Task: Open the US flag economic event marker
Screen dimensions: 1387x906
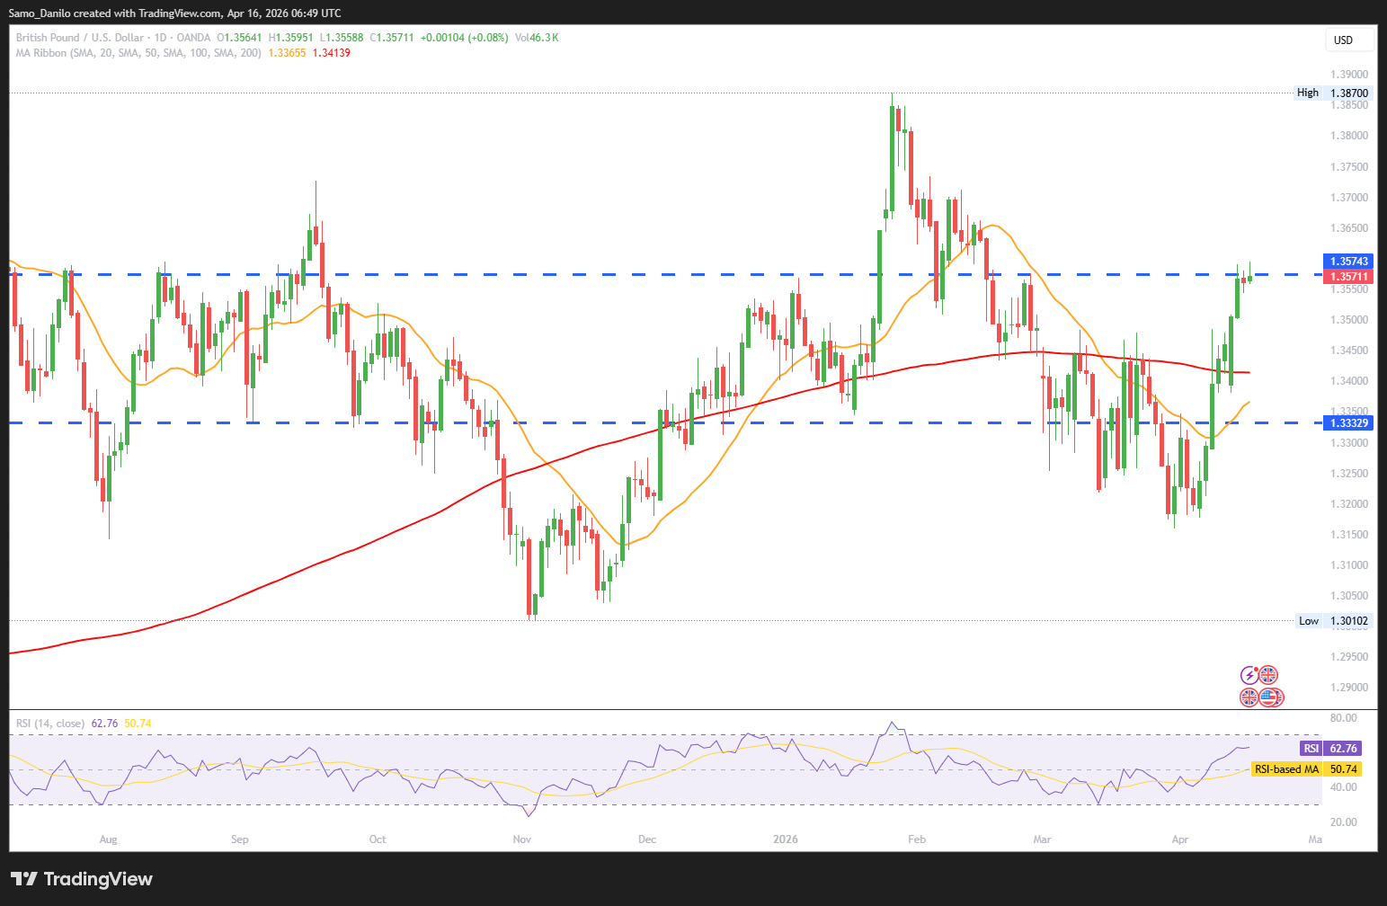Action: coord(1269,697)
